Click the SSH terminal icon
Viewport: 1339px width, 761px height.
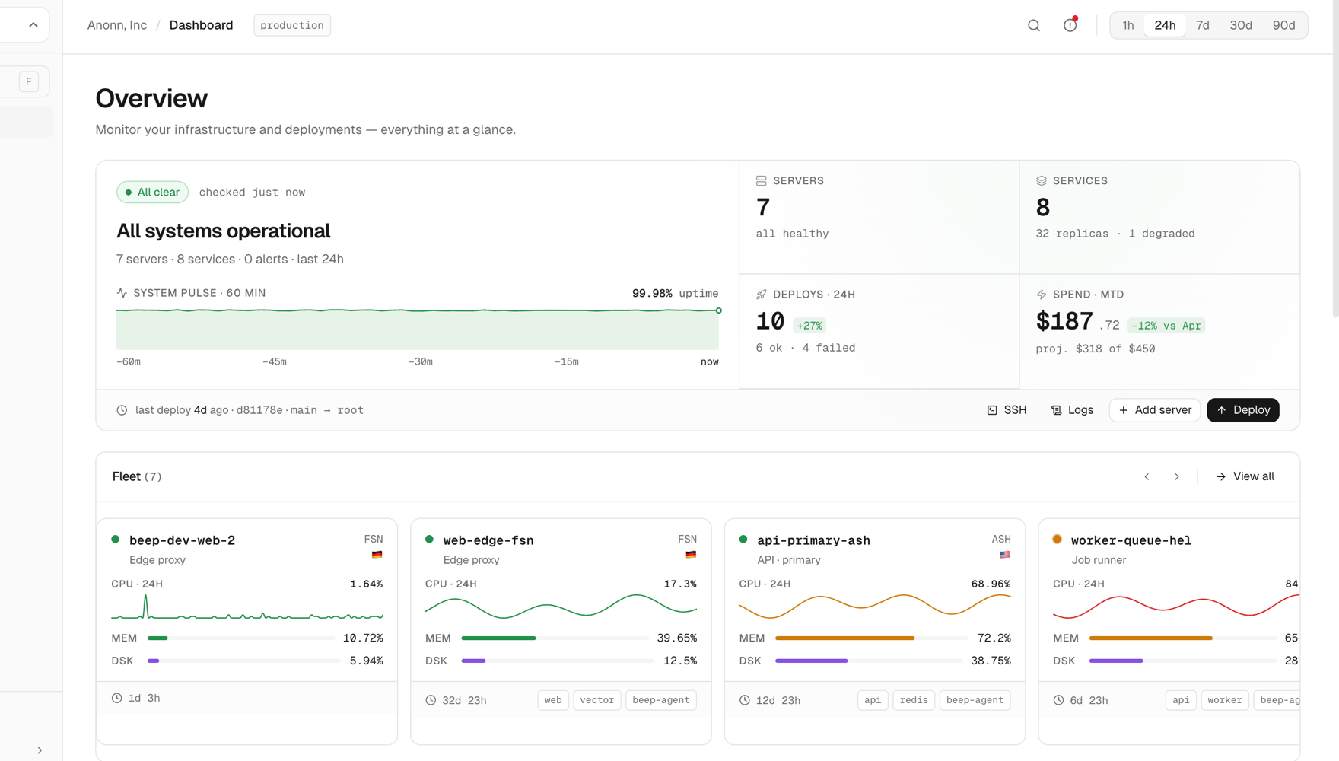(x=992, y=411)
